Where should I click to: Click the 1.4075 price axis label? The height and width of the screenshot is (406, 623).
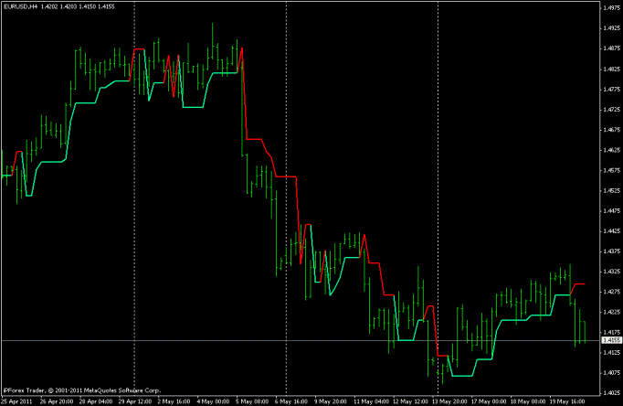coord(611,373)
